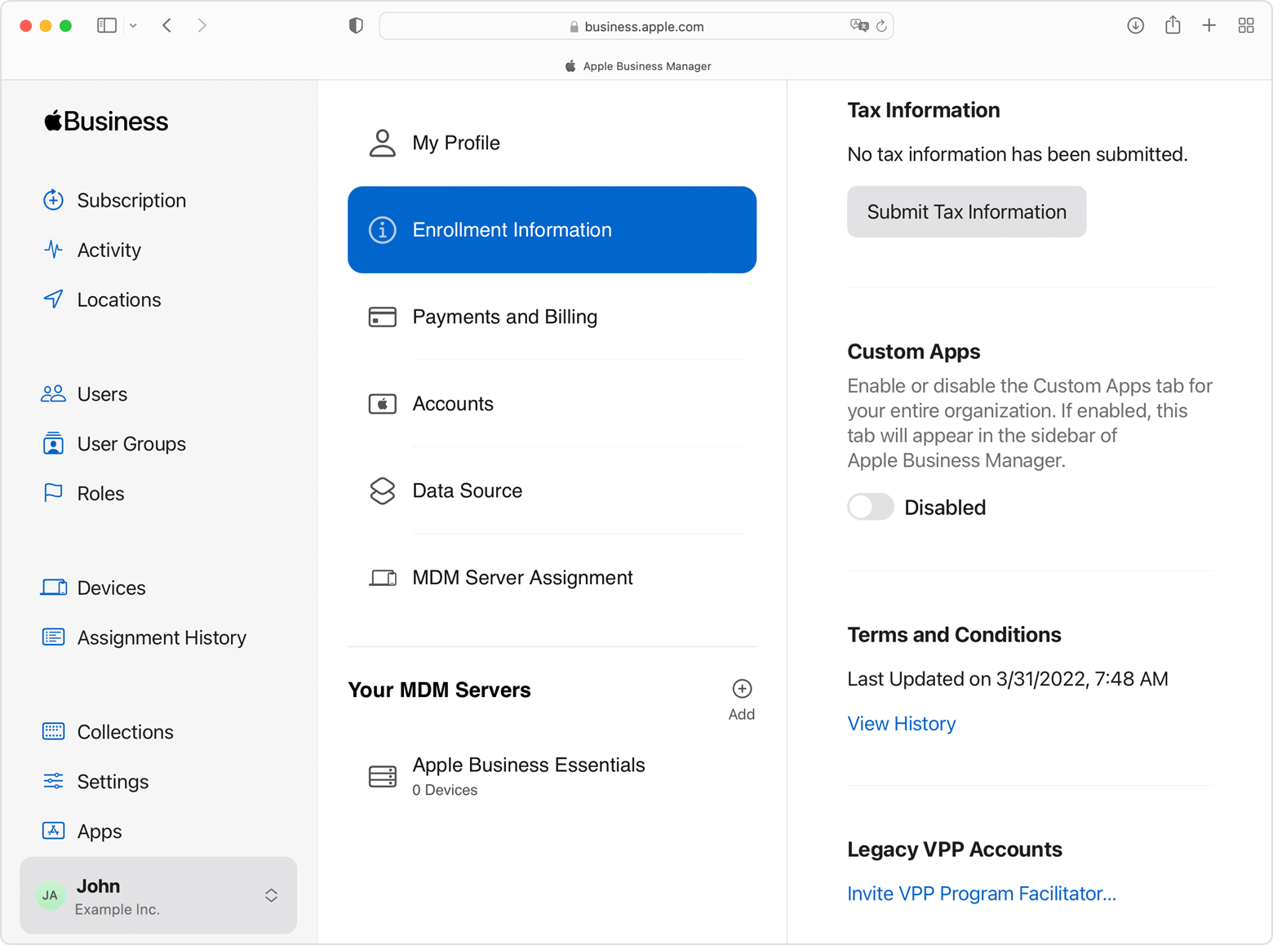Image resolution: width=1273 pixels, height=945 pixels.
Task: Open Subscription section
Action: pyautogui.click(x=131, y=200)
